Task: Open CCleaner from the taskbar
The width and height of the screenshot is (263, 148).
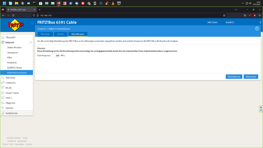Action: [107, 3]
